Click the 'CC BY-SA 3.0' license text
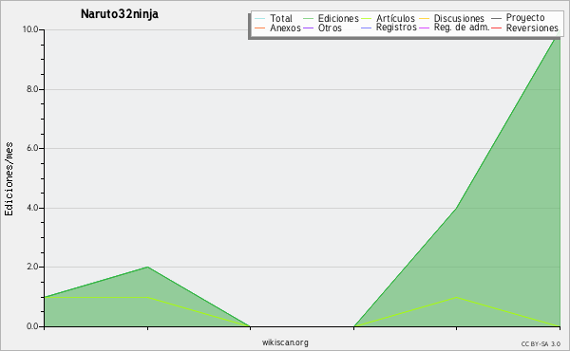Image resolution: width=570 pixels, height=351 pixels. 541,344
